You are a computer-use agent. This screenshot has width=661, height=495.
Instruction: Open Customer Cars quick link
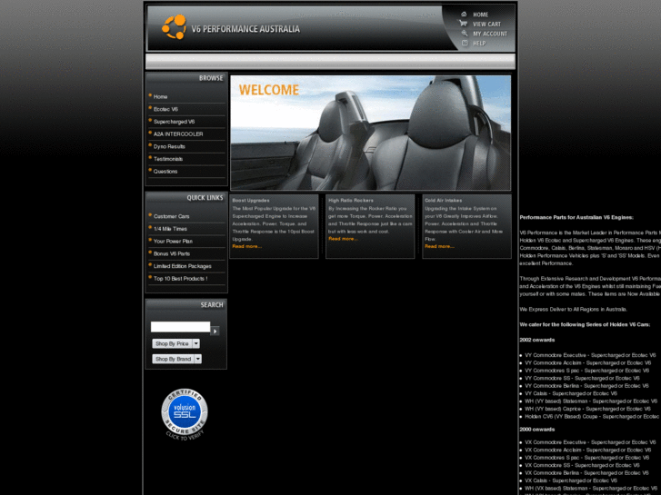click(x=171, y=216)
